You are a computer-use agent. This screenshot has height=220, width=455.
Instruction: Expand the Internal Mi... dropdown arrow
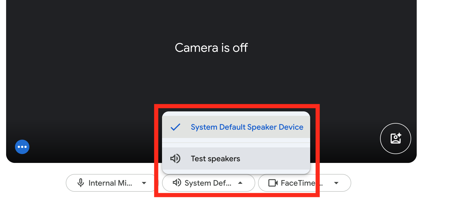coord(144,183)
